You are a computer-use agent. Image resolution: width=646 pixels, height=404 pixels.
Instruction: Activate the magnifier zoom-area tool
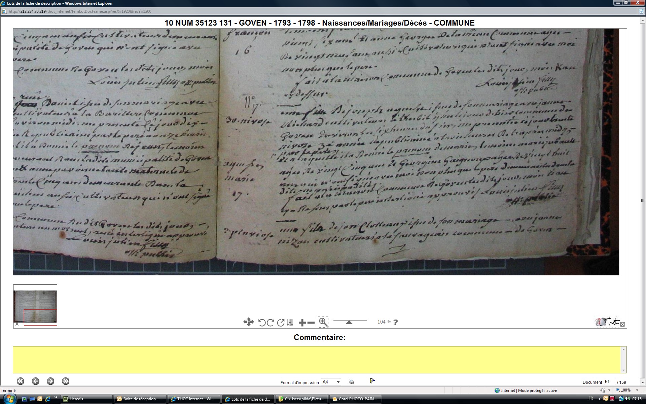pyautogui.click(x=323, y=322)
